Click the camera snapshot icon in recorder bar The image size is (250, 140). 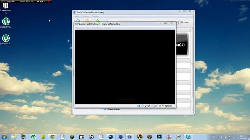pos(41,2)
